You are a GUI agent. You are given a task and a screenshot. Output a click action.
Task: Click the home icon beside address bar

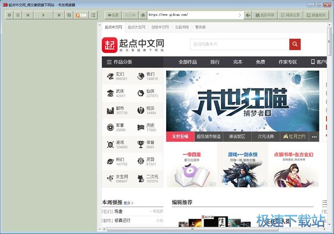point(143,15)
